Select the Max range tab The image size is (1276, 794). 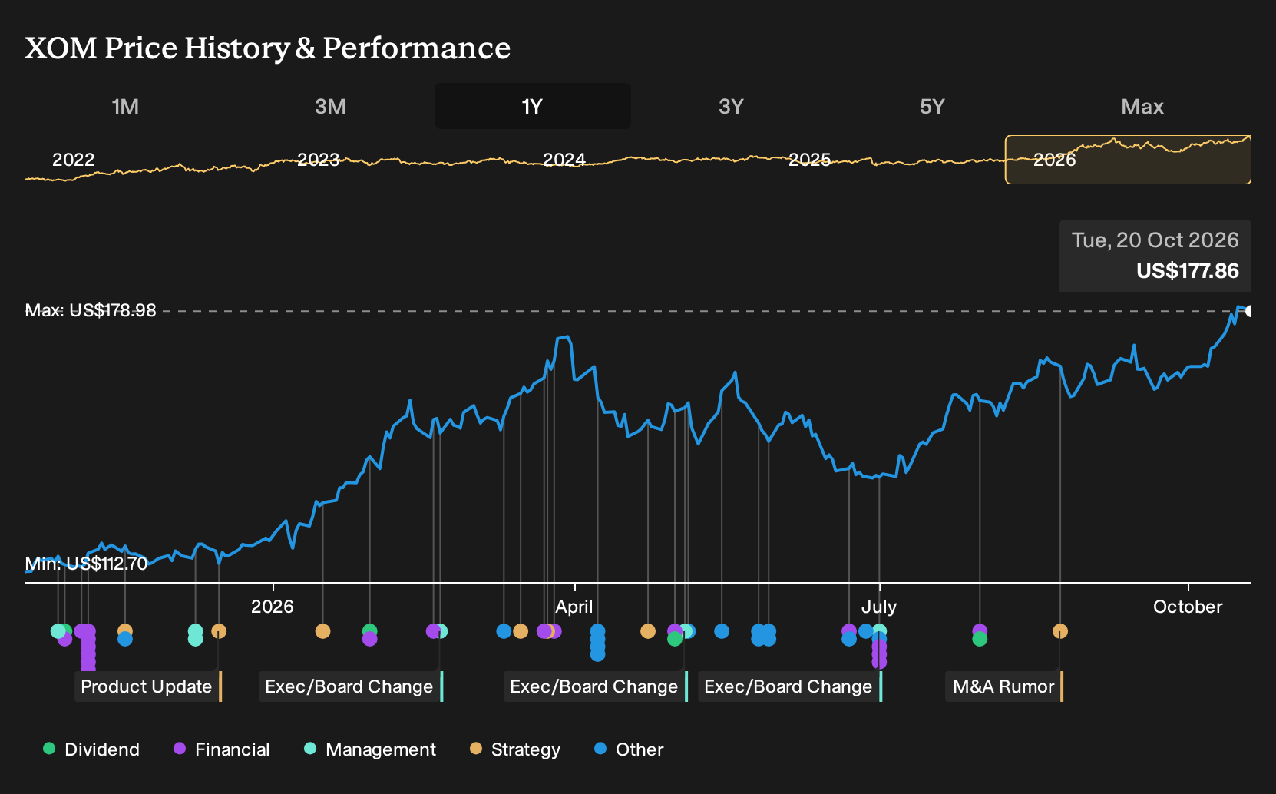(1142, 106)
